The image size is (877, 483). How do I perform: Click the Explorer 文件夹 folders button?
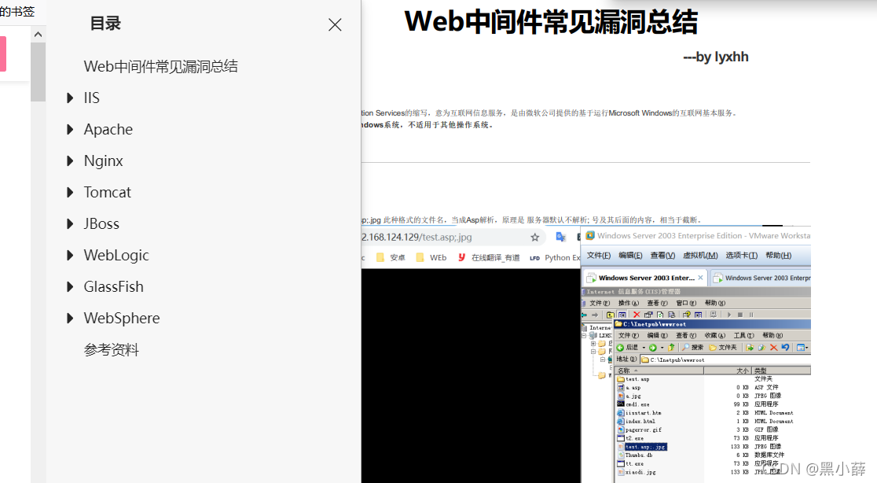(x=723, y=348)
